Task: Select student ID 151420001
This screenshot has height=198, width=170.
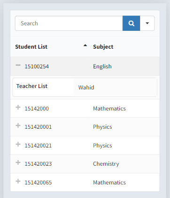Action: tap(38, 127)
